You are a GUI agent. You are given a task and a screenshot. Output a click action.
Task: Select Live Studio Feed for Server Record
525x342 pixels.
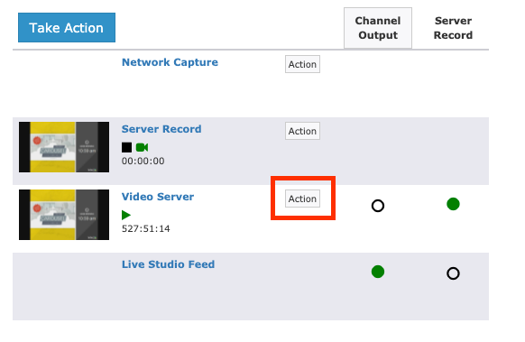click(x=453, y=273)
